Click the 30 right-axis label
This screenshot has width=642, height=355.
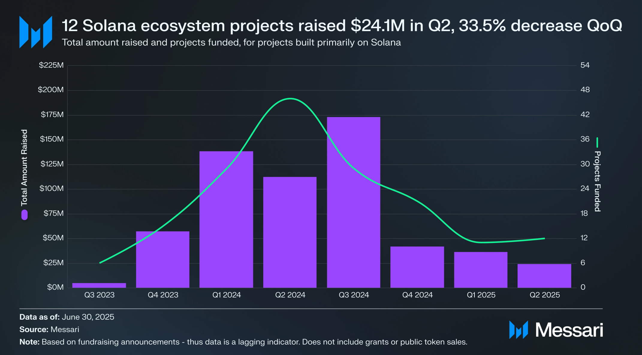[x=585, y=164]
